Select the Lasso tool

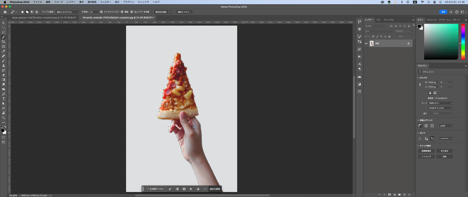click(x=4, y=32)
